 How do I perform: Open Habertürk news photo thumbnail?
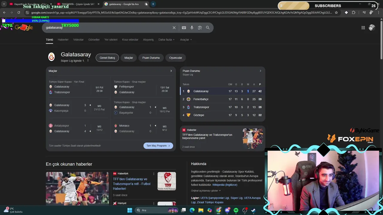(77, 188)
